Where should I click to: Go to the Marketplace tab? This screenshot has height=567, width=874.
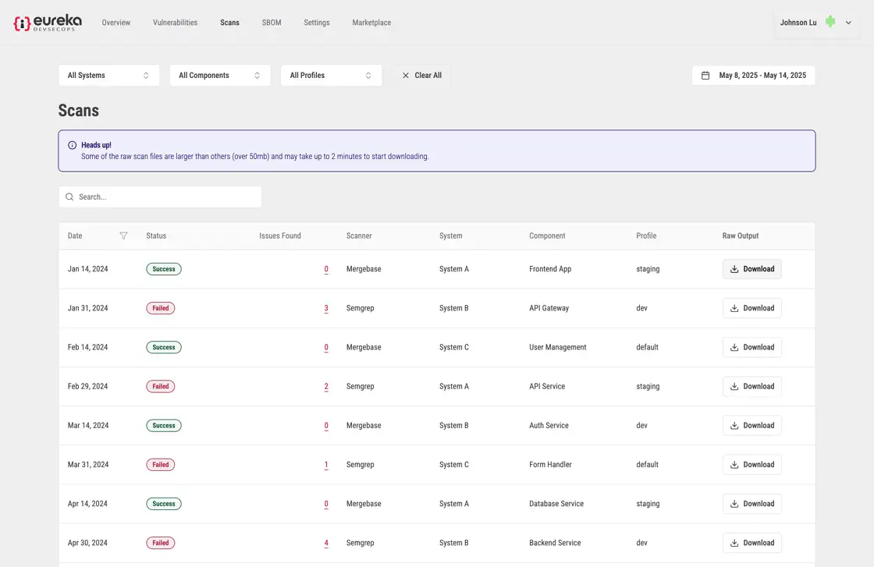(371, 23)
